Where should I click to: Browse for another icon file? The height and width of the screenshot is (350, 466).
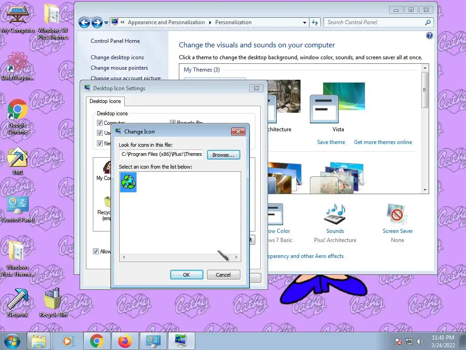(x=223, y=155)
